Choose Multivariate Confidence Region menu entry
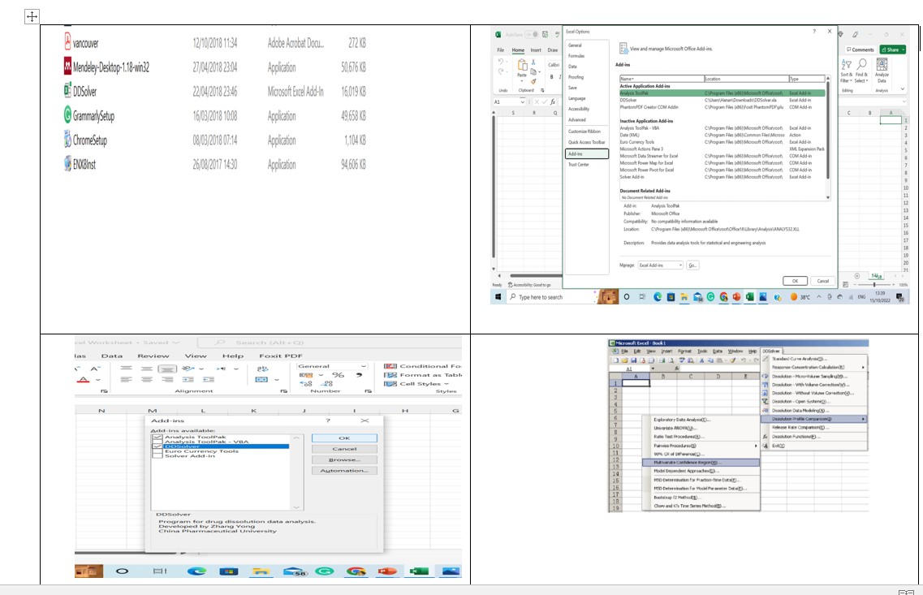This screenshot has height=595, width=923. pyautogui.click(x=701, y=463)
